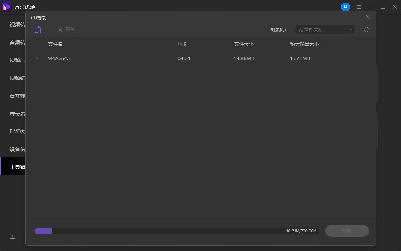Select the 视频转 sidebar tab
The image size is (401, 251).
[x=13, y=25]
